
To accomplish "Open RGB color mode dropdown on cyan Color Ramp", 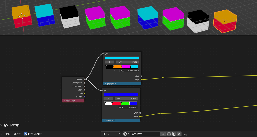I will (124, 71).
